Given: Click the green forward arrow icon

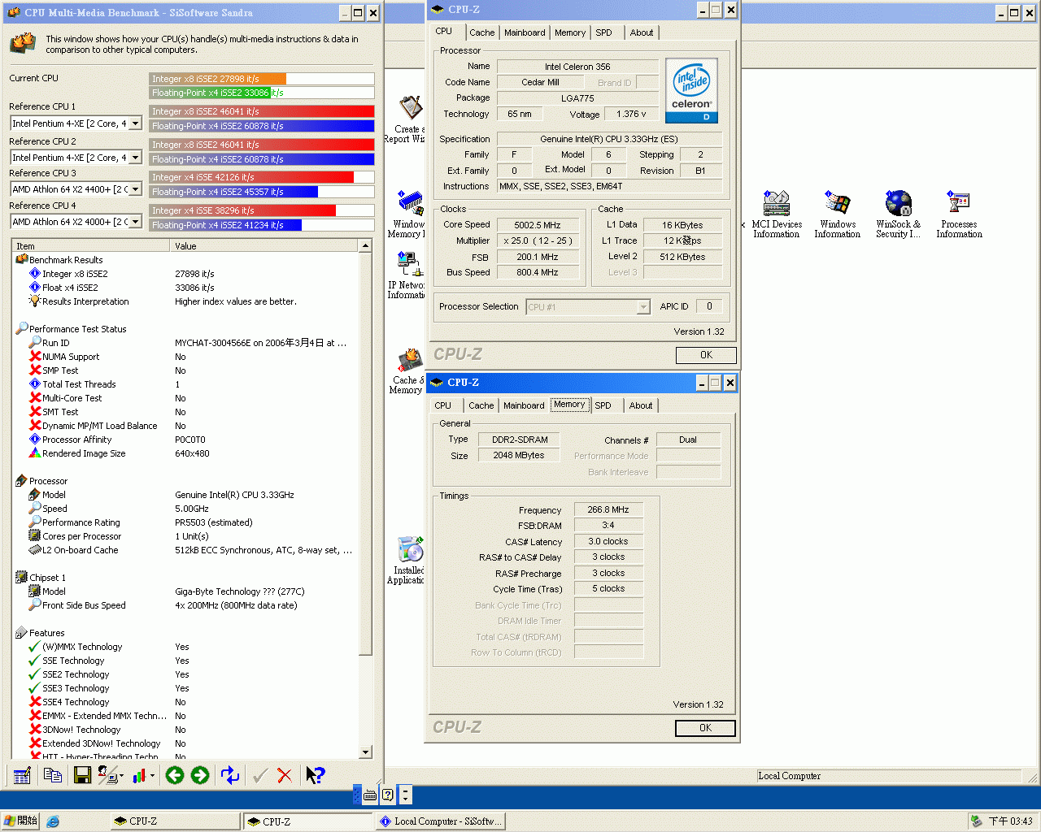Looking at the screenshot, I should click(200, 776).
